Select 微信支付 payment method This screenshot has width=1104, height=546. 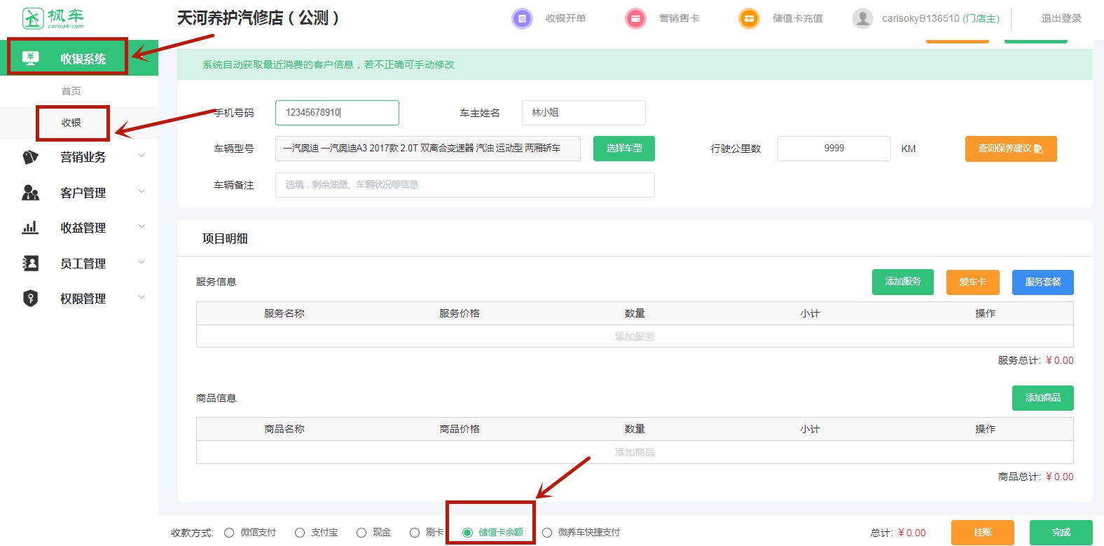coord(229,533)
